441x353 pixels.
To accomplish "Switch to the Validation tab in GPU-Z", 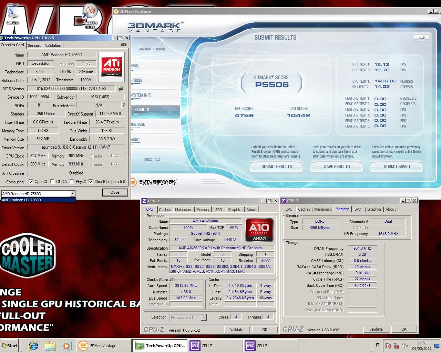I will coord(53,46).
